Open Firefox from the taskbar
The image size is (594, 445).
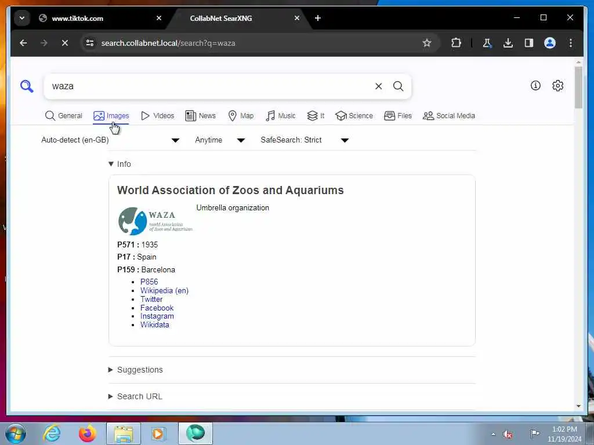tap(87, 433)
